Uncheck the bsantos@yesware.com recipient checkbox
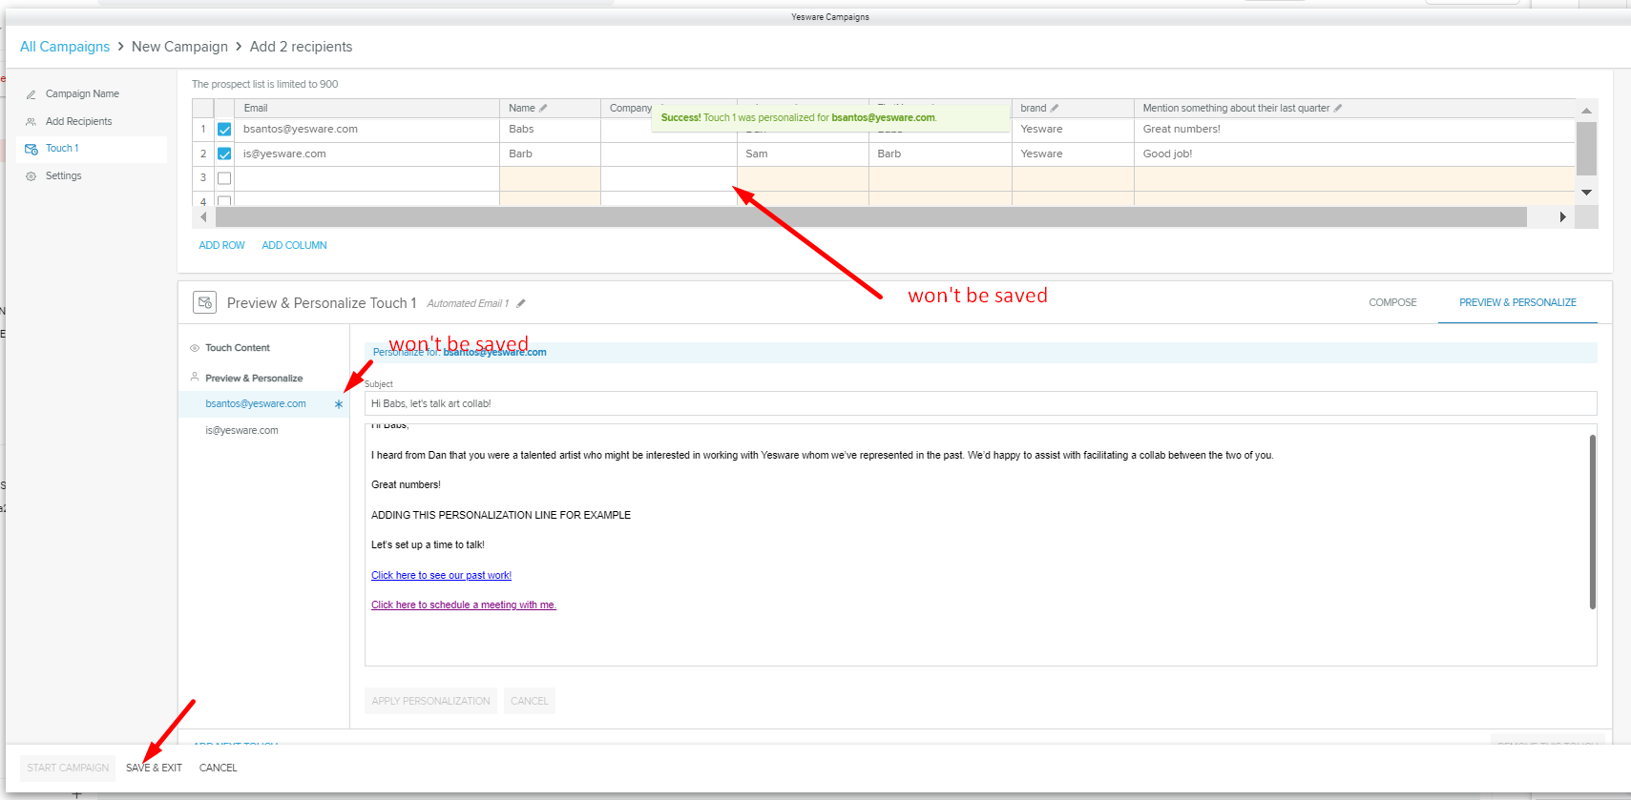This screenshot has height=800, width=1631. click(224, 130)
